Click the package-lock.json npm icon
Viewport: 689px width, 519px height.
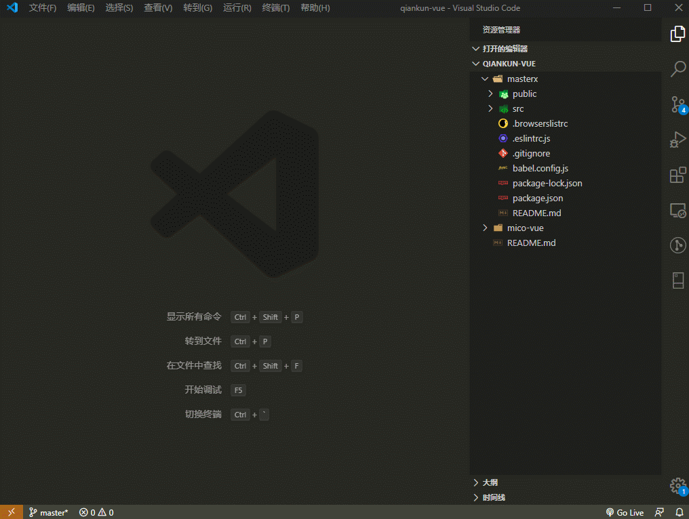pyautogui.click(x=503, y=183)
